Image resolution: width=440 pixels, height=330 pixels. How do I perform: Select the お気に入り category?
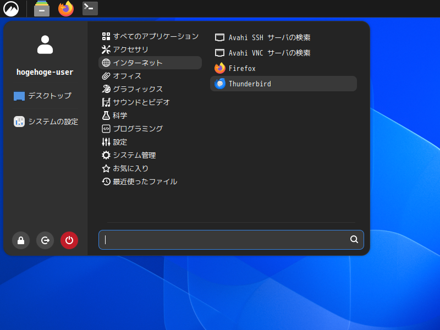coord(150,168)
